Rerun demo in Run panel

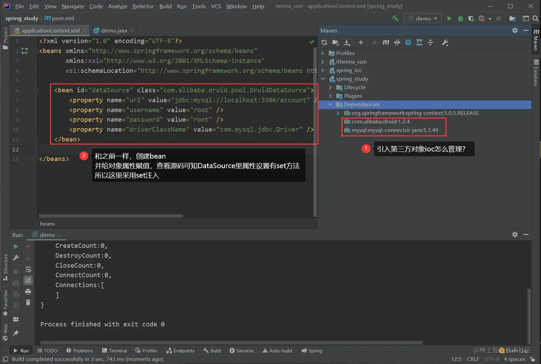[x=16, y=246]
